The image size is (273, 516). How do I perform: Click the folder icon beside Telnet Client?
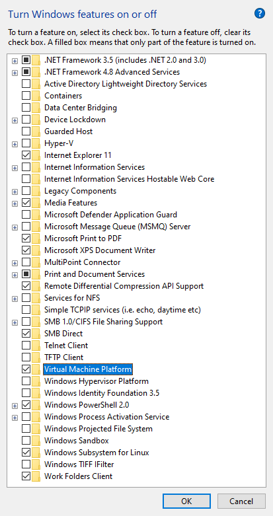coord(36,345)
